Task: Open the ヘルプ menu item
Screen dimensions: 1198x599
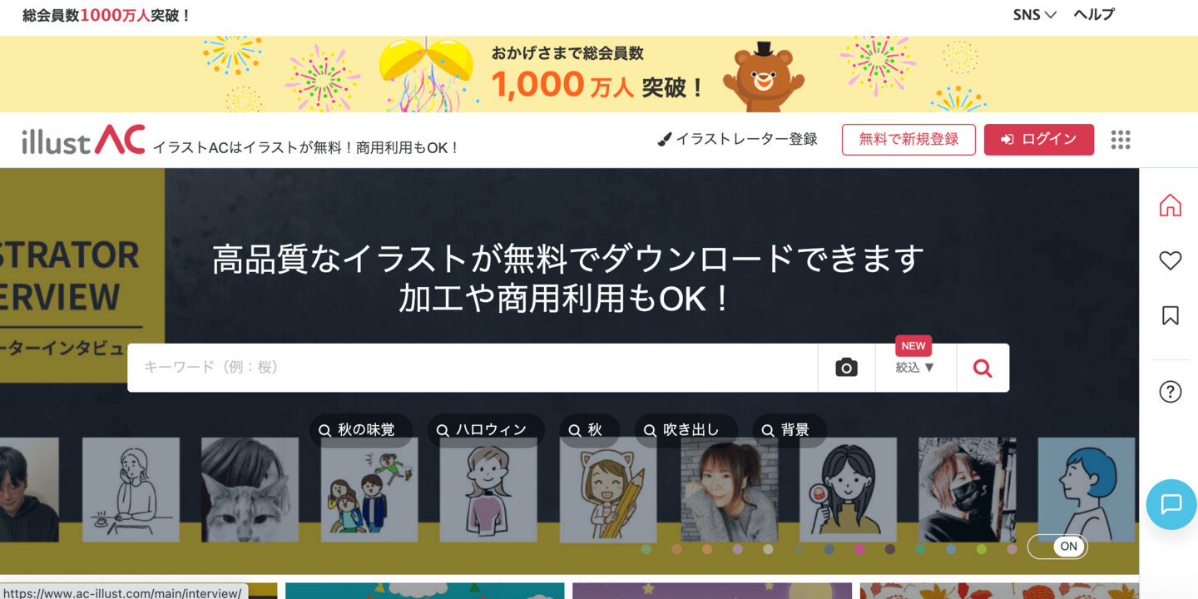Action: tap(1093, 15)
